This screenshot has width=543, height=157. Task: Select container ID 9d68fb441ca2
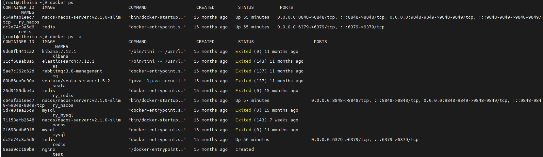pos(19,52)
